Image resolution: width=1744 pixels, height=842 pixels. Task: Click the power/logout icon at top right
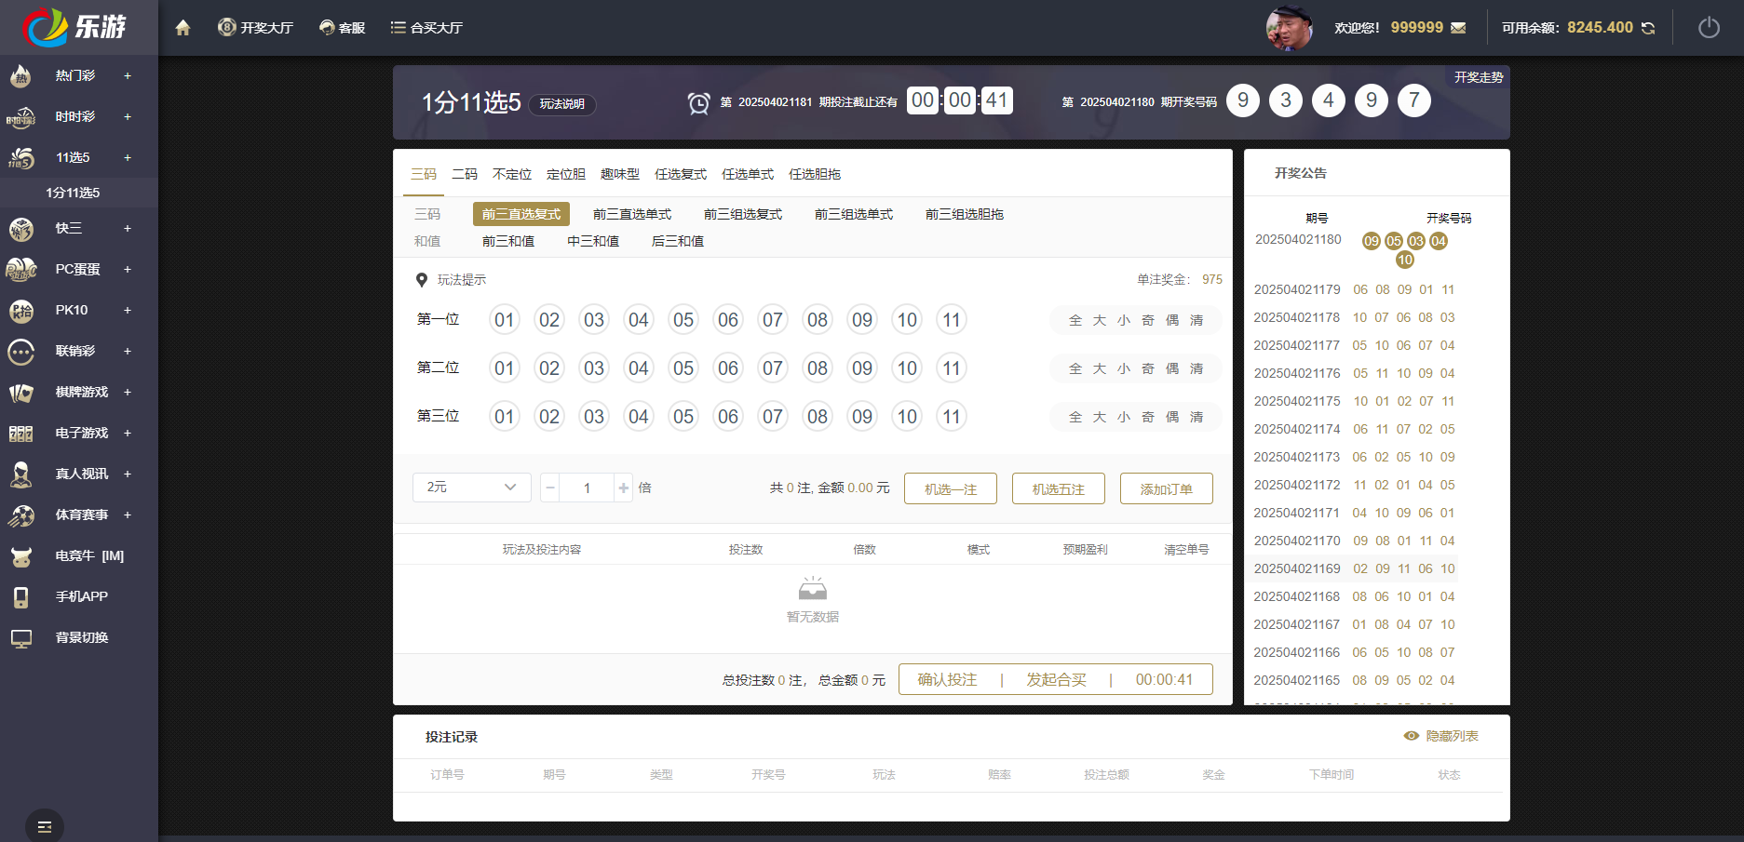coord(1709,27)
